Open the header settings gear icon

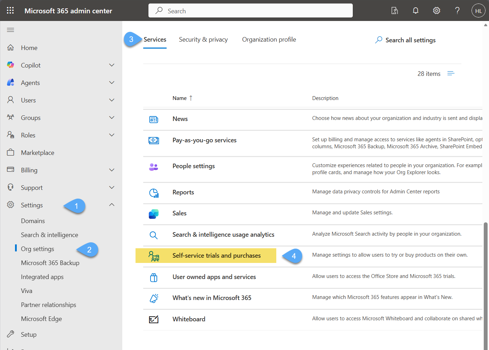[x=437, y=11]
